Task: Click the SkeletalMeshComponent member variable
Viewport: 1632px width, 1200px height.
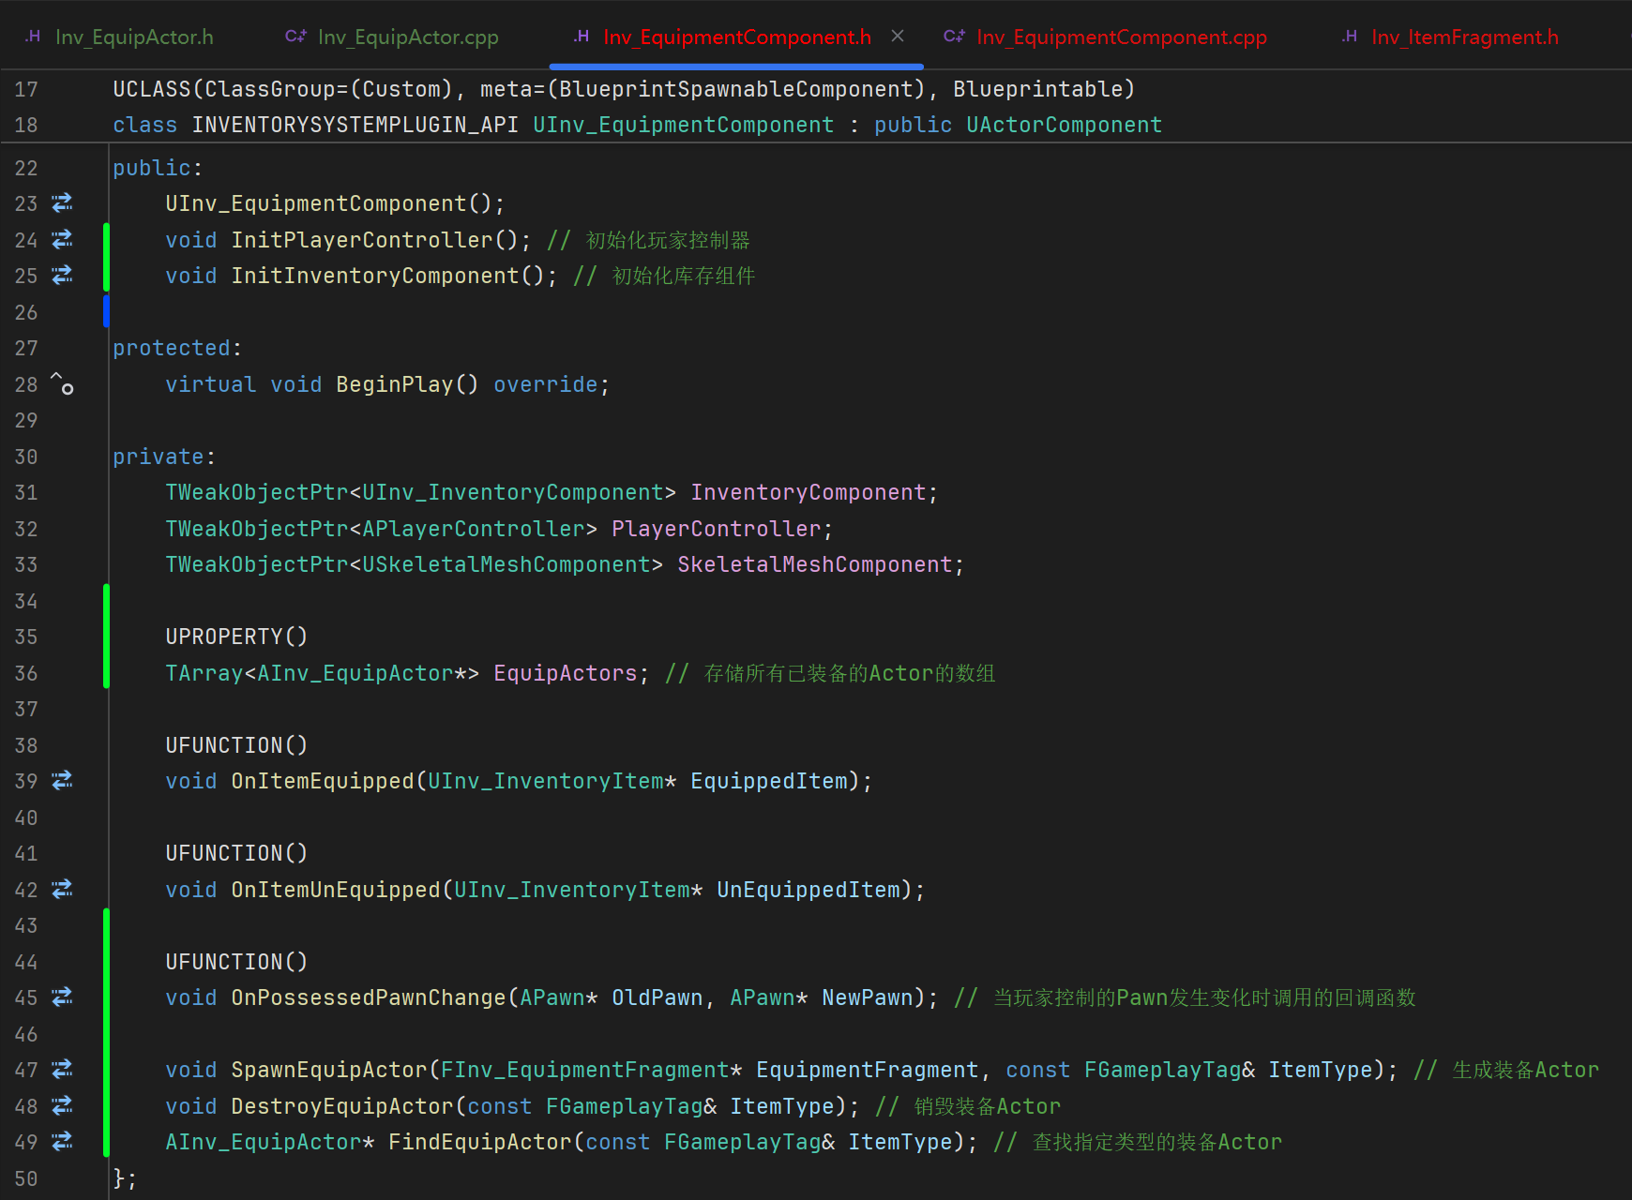Action: click(815, 564)
